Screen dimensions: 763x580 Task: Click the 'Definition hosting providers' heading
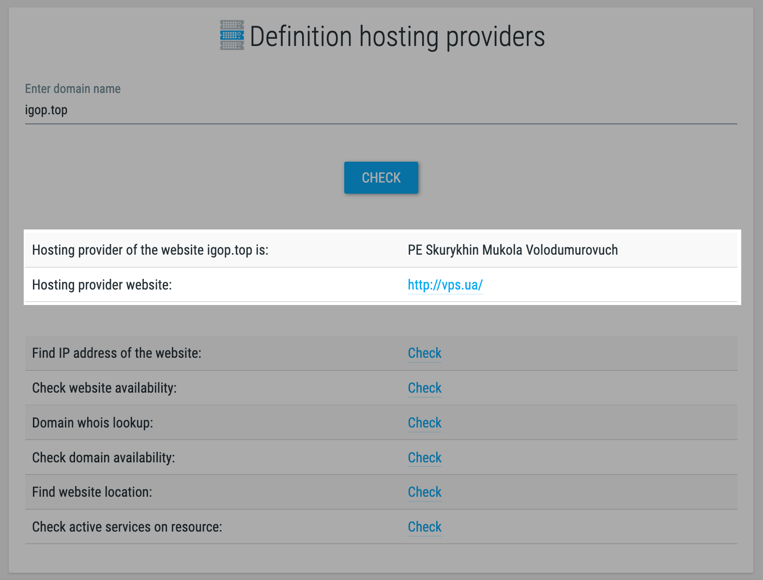click(x=397, y=37)
